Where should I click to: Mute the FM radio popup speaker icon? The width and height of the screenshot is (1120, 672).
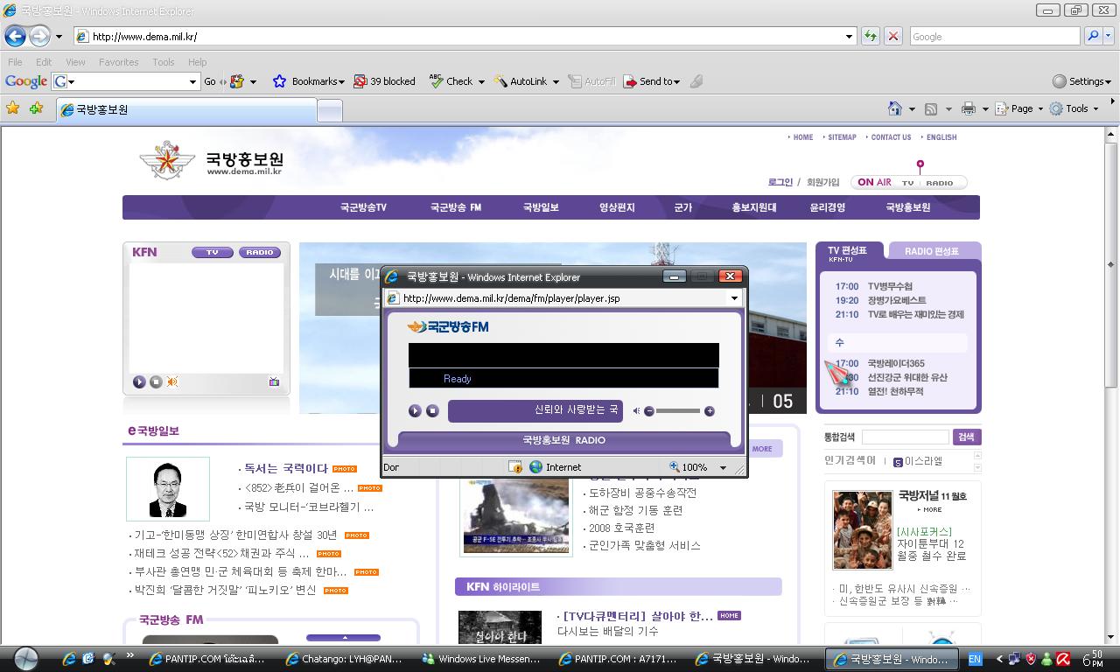click(x=637, y=410)
